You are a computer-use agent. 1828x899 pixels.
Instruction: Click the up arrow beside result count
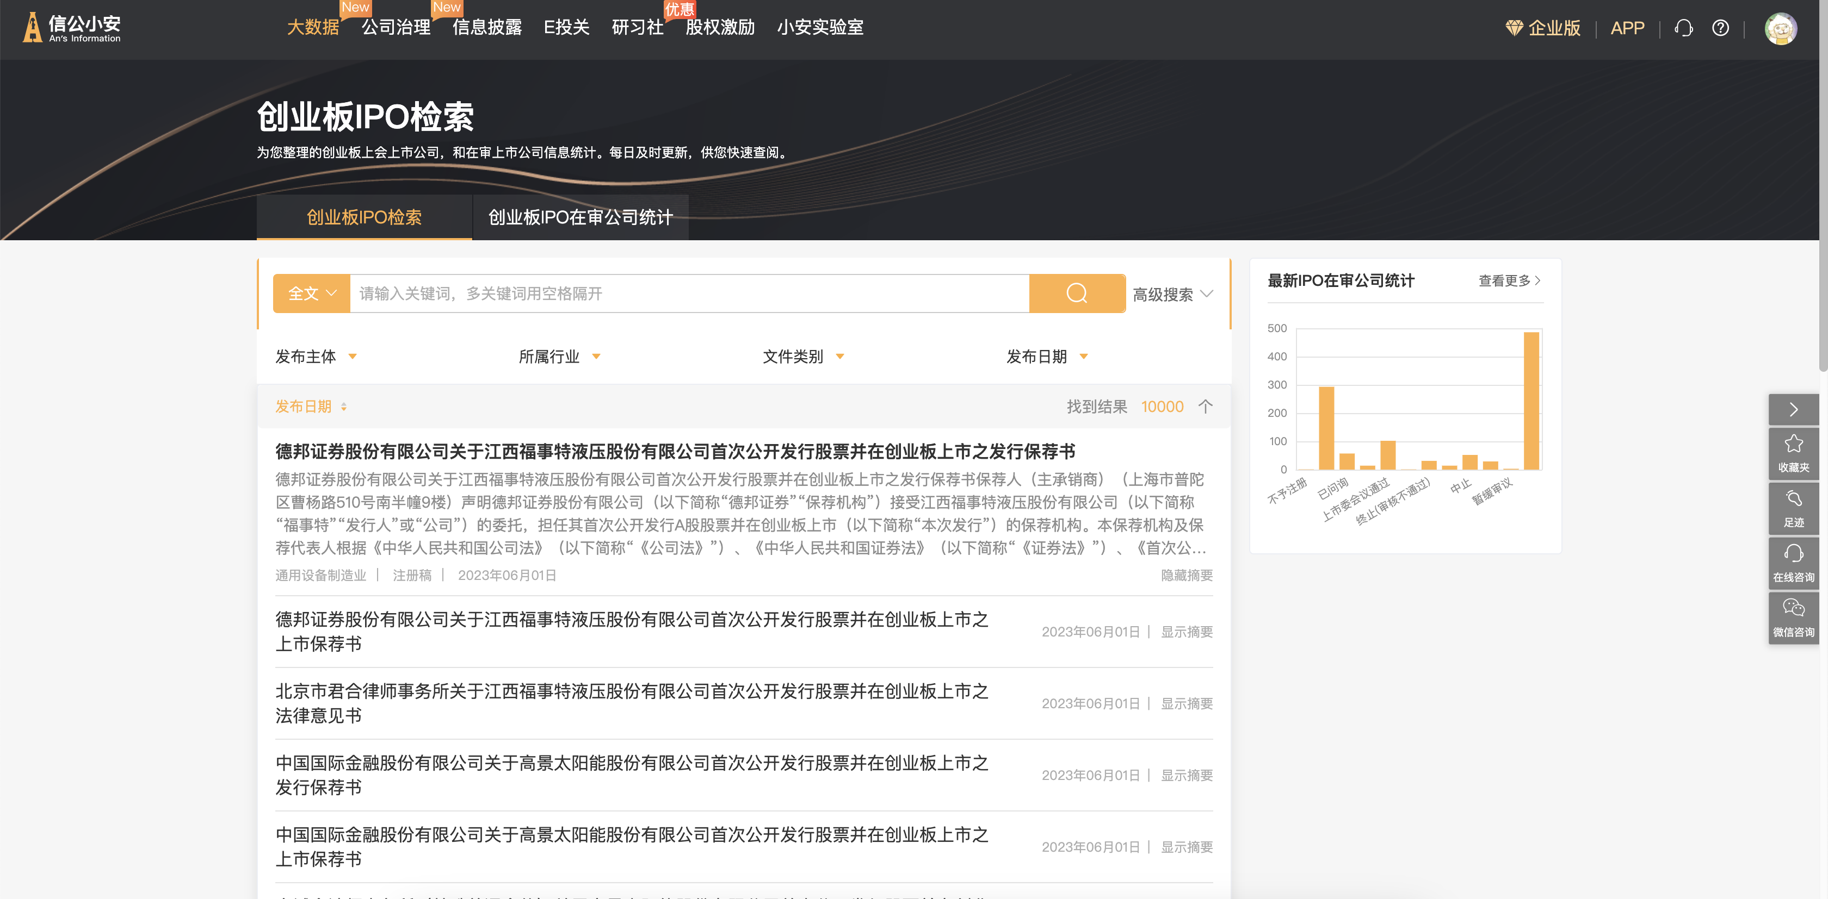pos(1205,406)
